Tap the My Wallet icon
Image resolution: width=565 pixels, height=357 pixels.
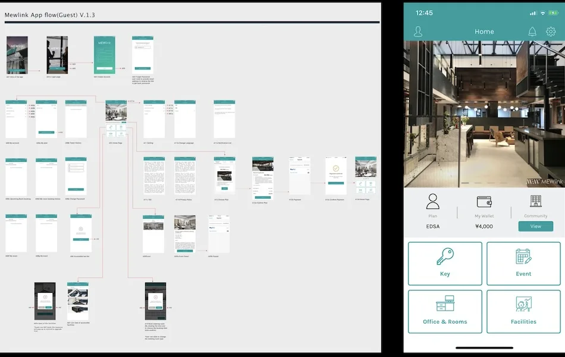tap(484, 202)
